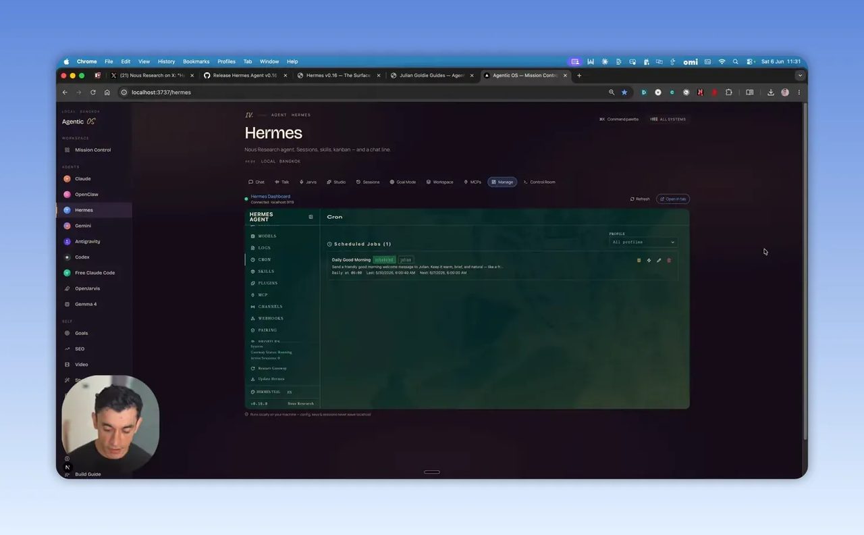The width and height of the screenshot is (864, 535).
Task: Bookmark this page with star icon
Action: (x=624, y=93)
